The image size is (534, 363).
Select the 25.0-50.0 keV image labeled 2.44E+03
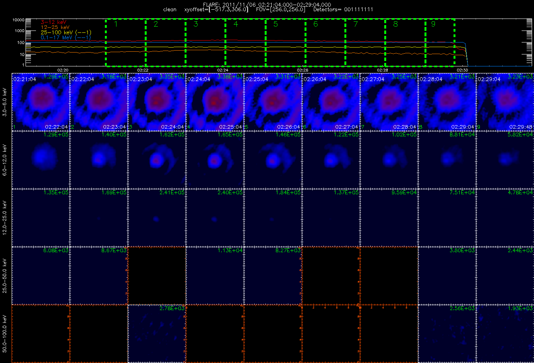point(505,275)
